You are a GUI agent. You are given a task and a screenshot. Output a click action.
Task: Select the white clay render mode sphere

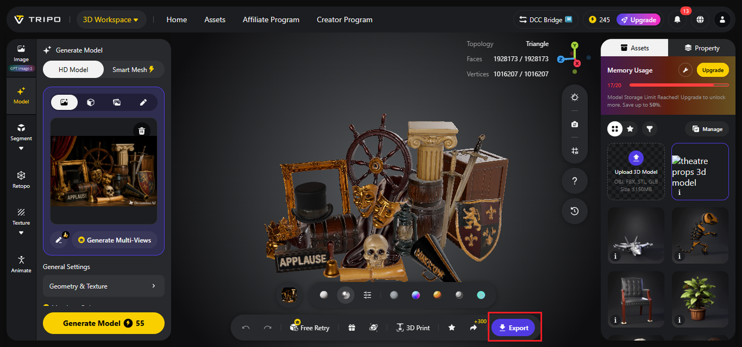(x=323, y=295)
